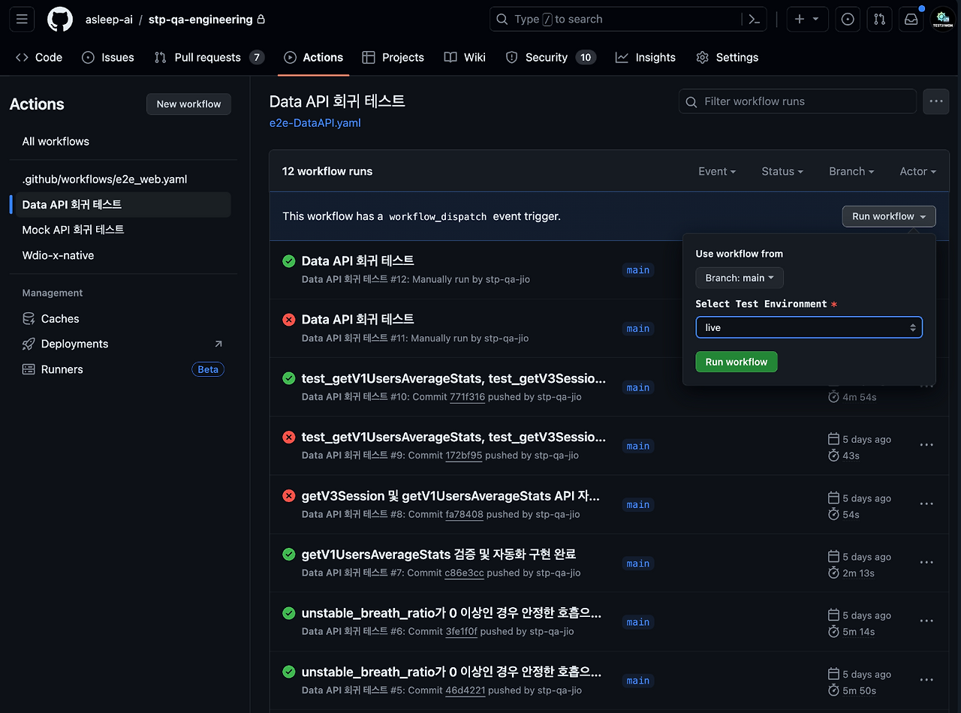This screenshot has width=961, height=713.
Task: Open the Select Test Environment dropdown
Action: coord(809,327)
